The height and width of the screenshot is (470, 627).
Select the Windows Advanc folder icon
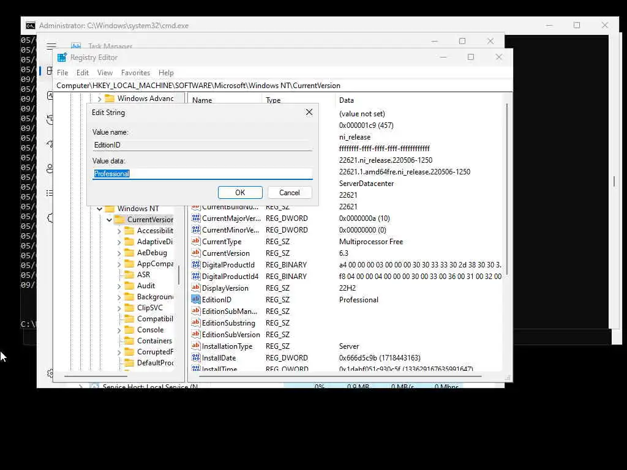pyautogui.click(x=110, y=99)
